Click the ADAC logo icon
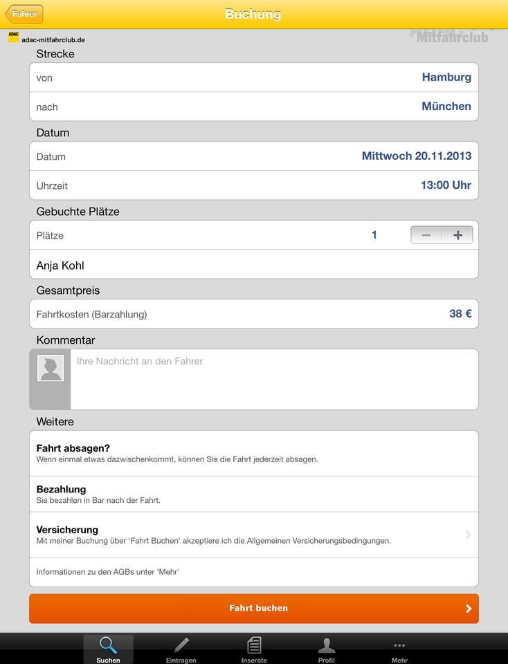 click(14, 37)
